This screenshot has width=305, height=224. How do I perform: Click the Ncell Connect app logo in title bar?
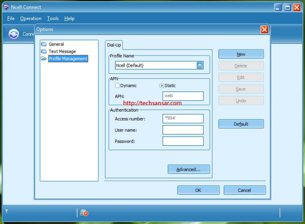6,7
